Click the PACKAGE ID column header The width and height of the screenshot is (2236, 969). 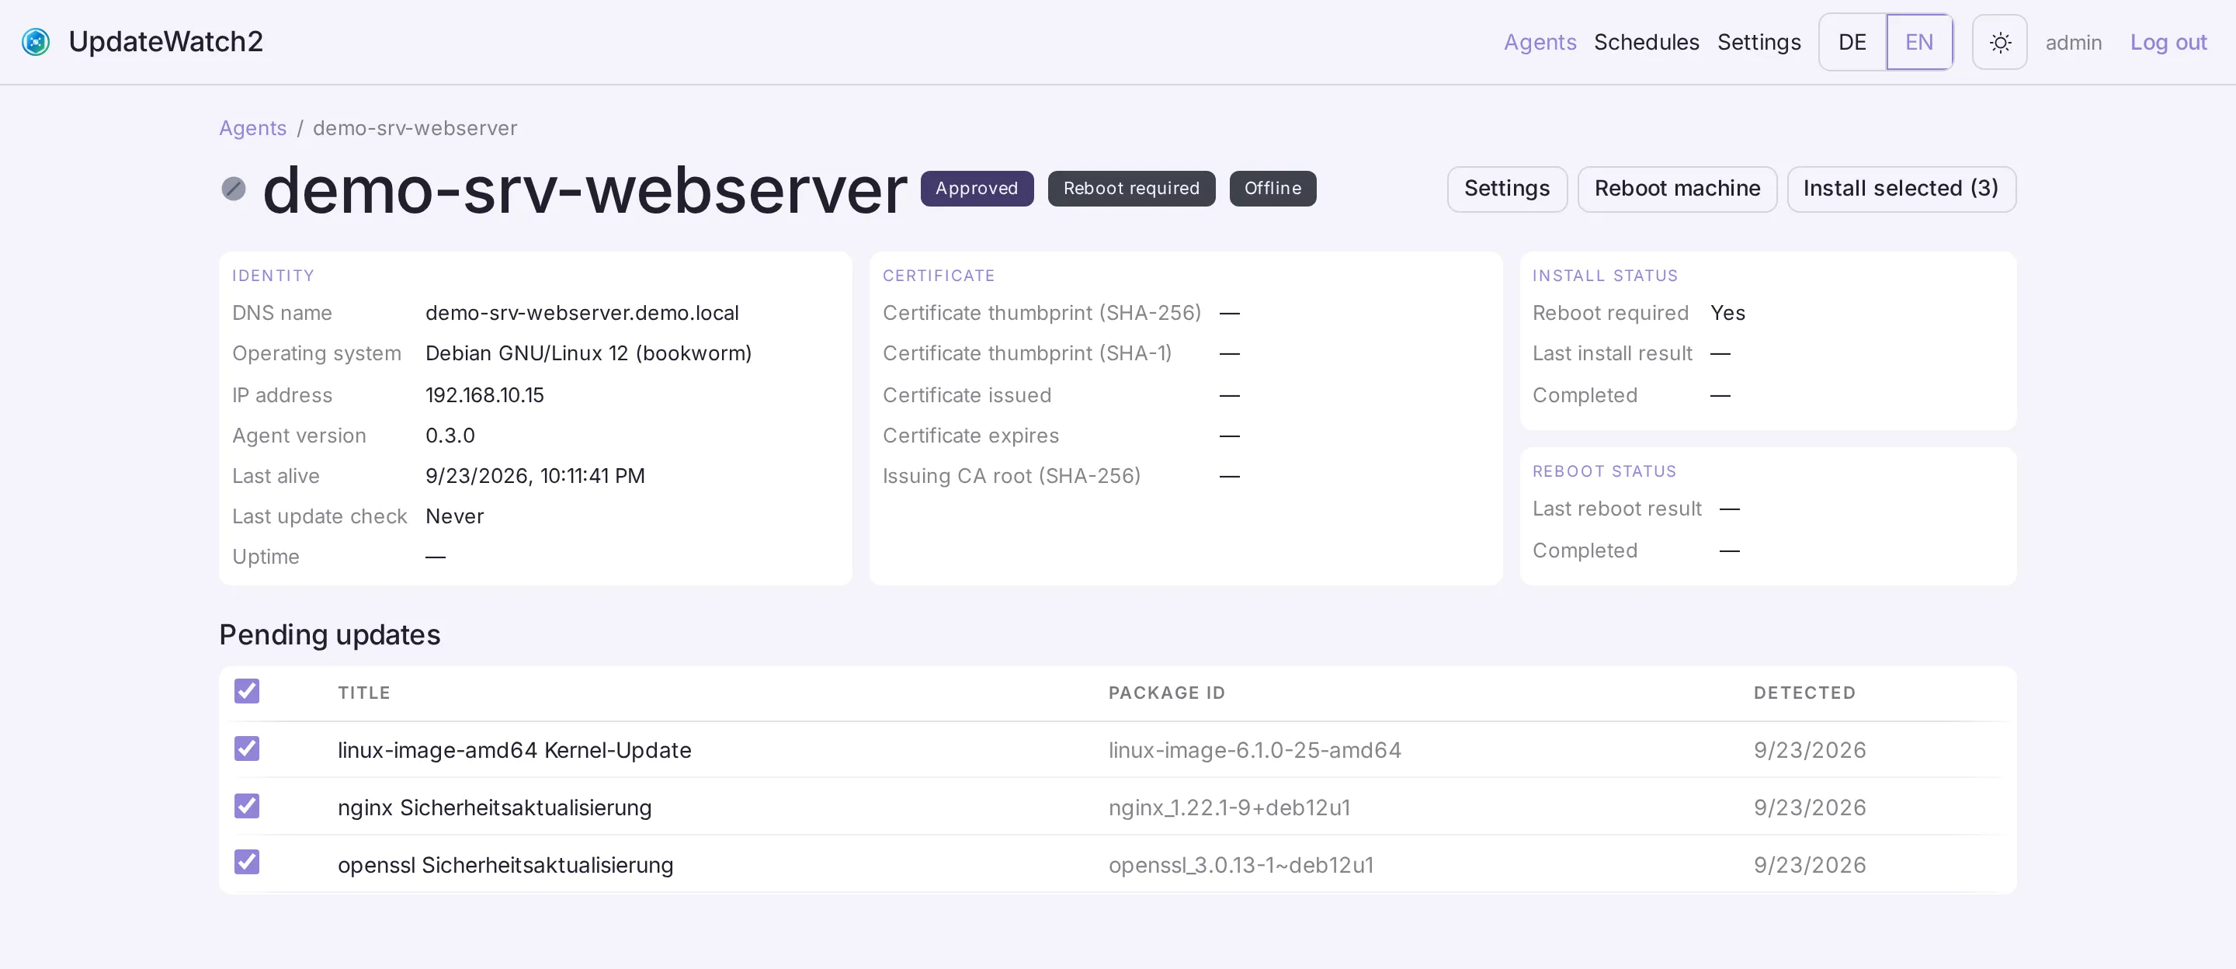[1167, 692]
